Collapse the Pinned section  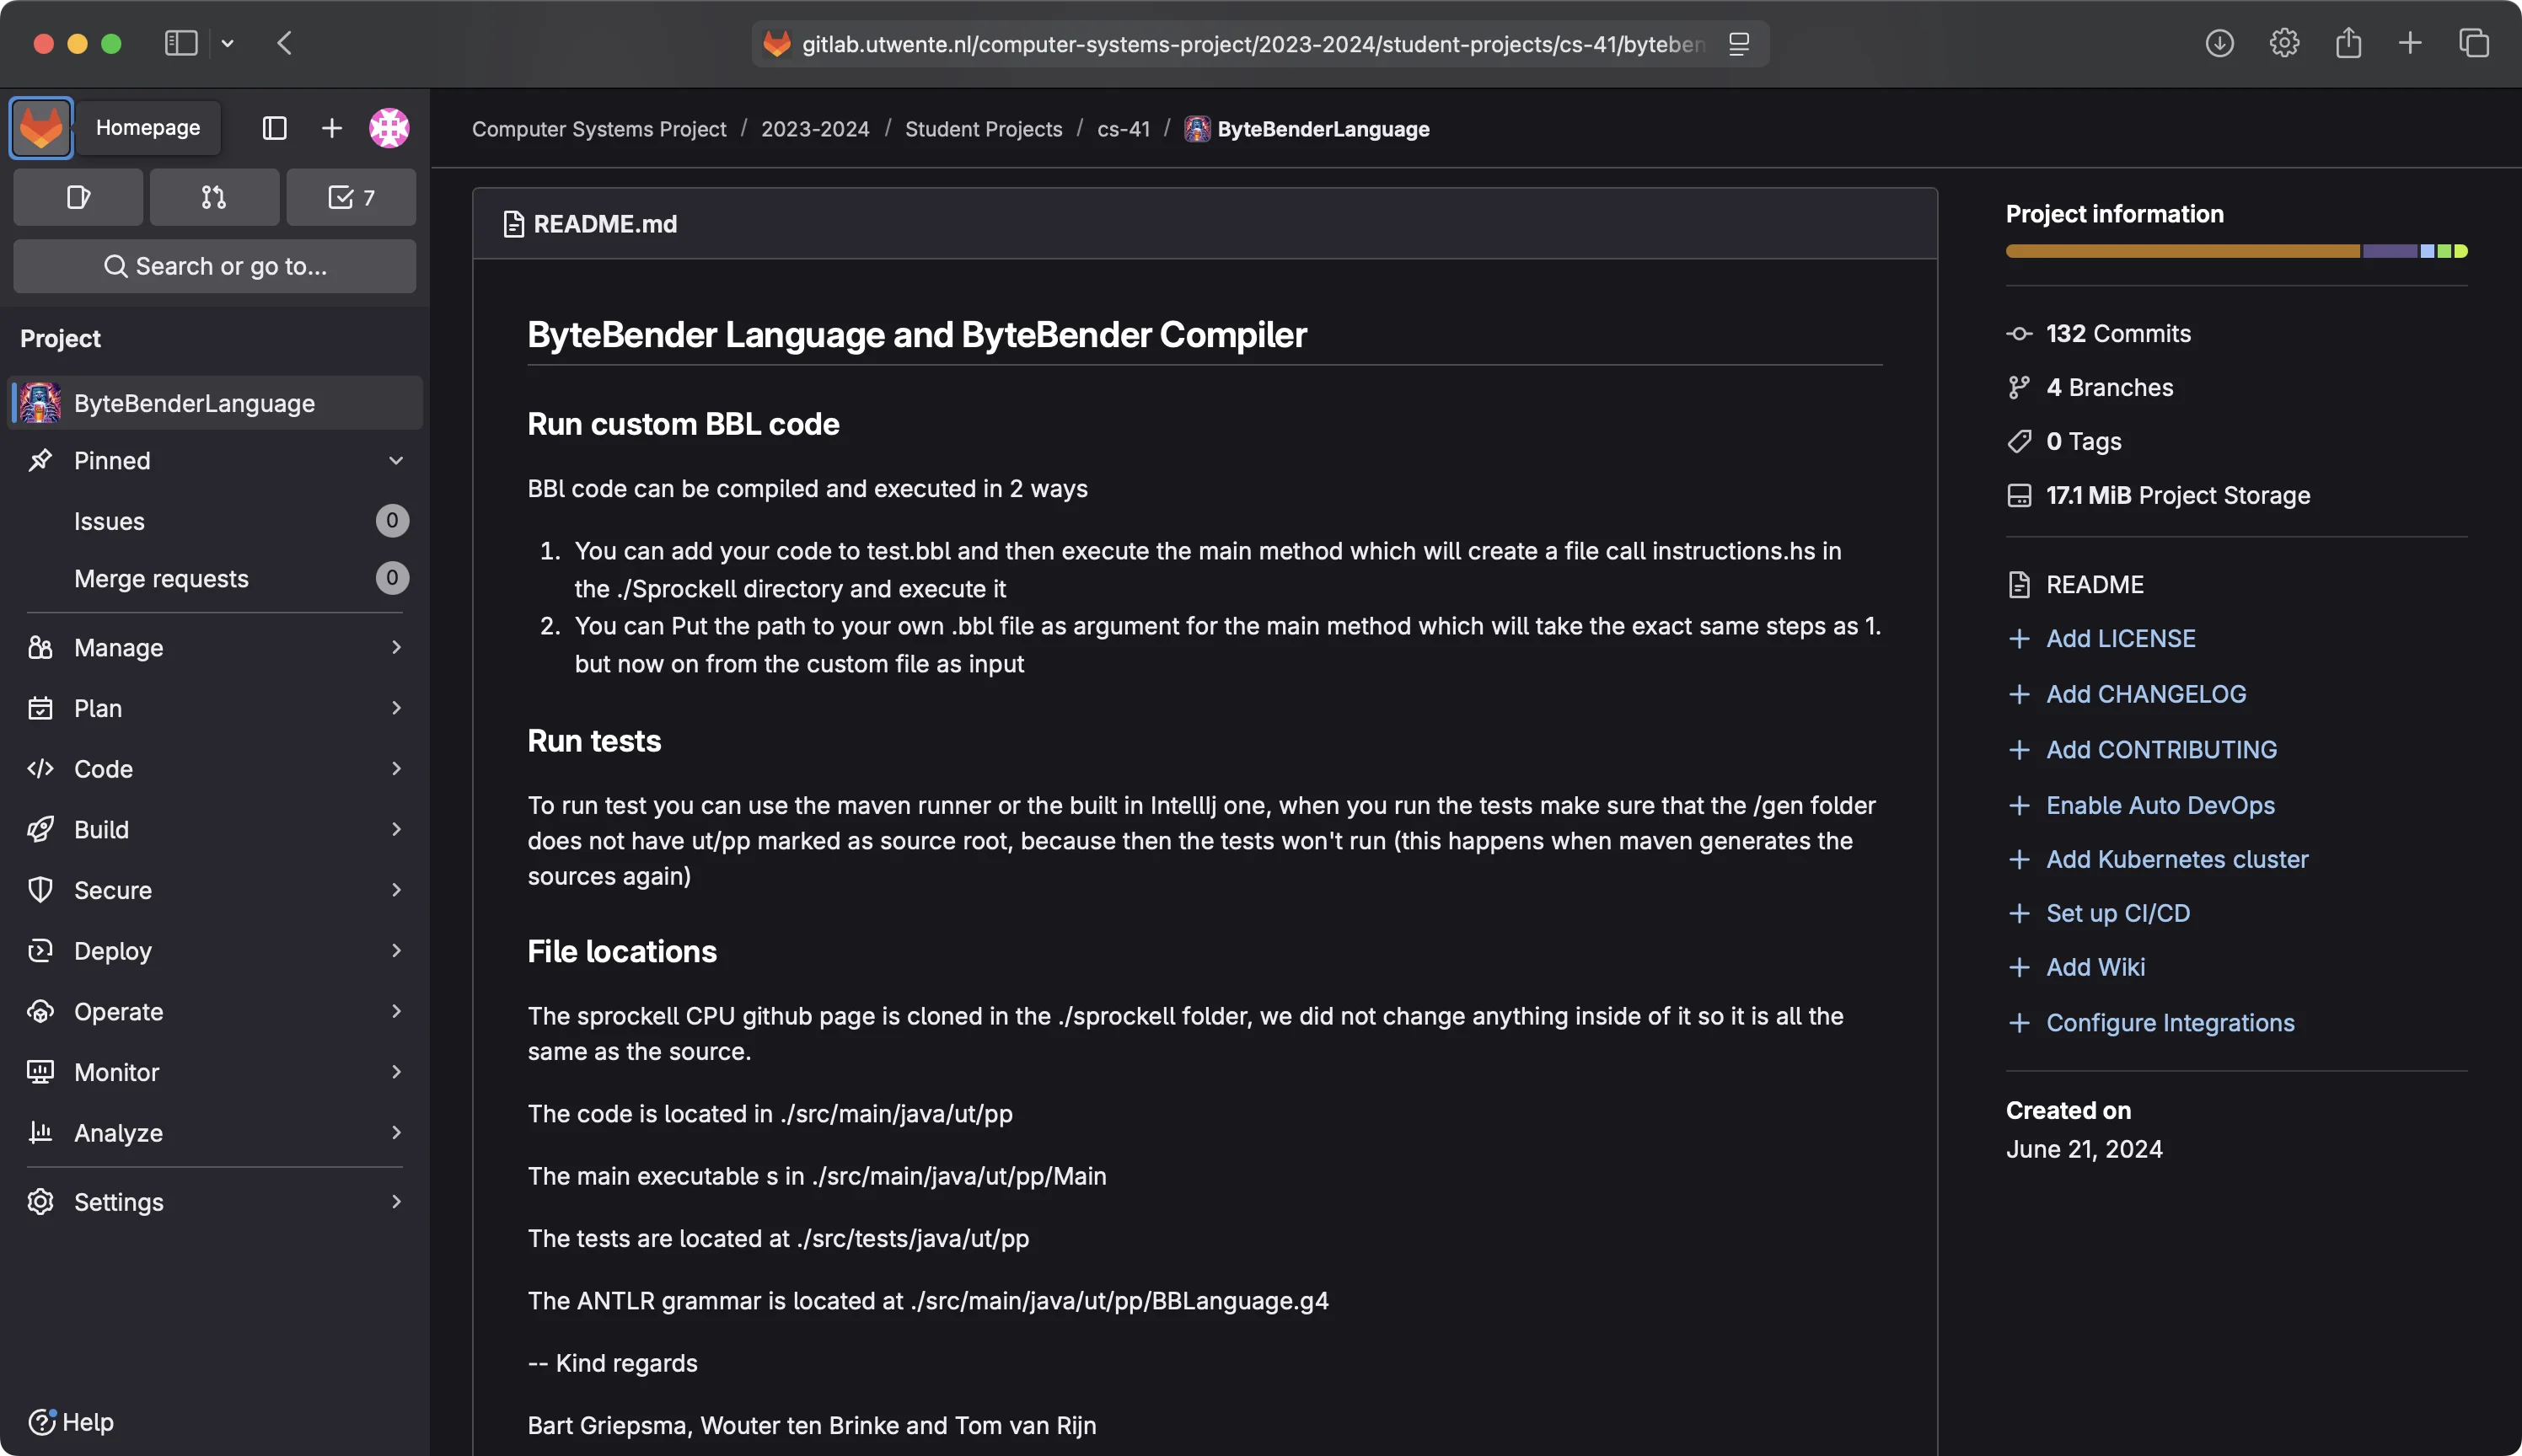click(396, 461)
